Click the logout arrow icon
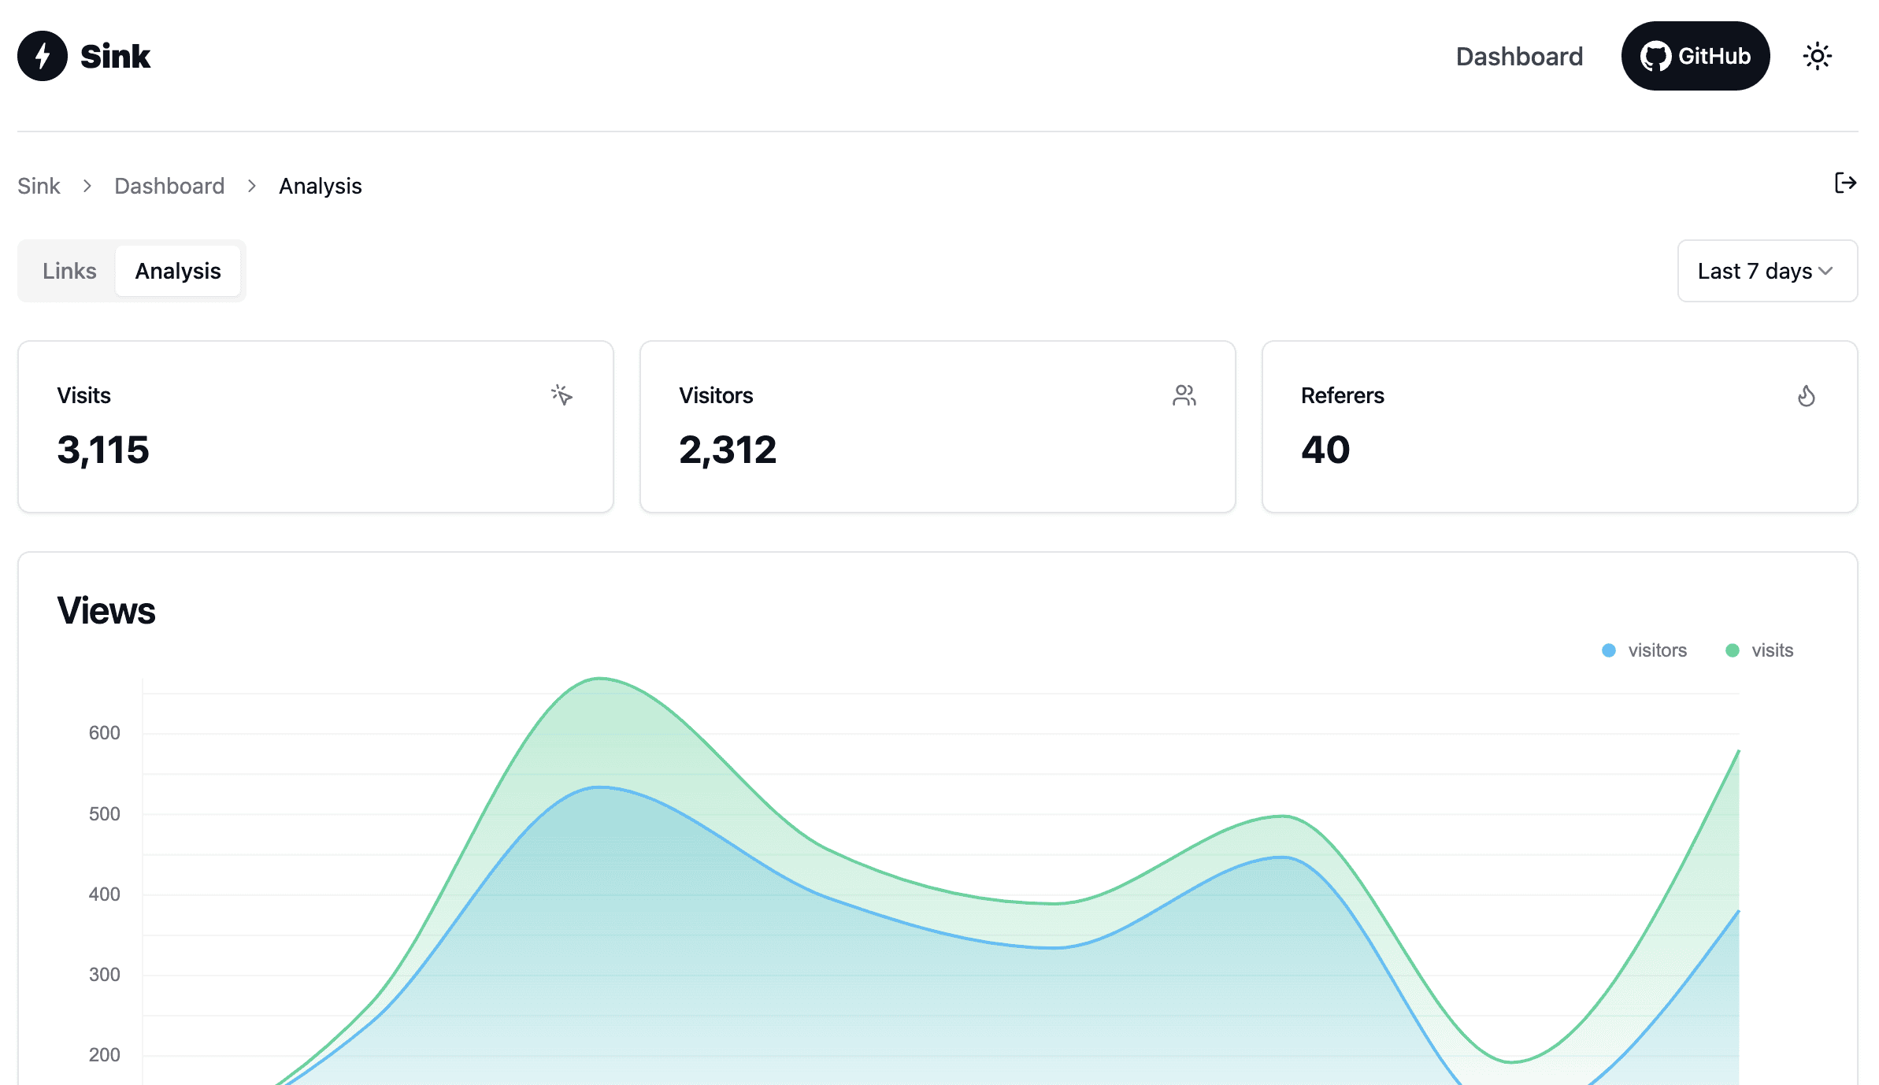Screen dimensions: 1879x1085 point(1845,183)
